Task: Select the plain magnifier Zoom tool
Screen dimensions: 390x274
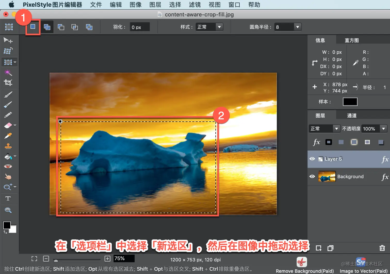Action: (8, 210)
